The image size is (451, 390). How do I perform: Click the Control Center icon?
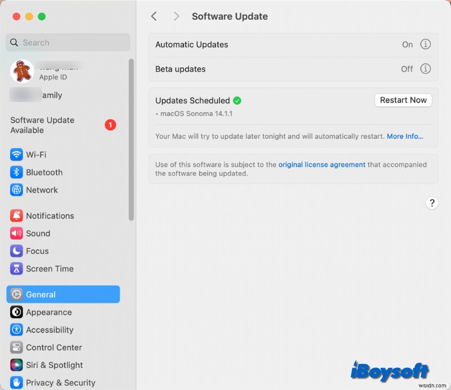click(x=16, y=347)
